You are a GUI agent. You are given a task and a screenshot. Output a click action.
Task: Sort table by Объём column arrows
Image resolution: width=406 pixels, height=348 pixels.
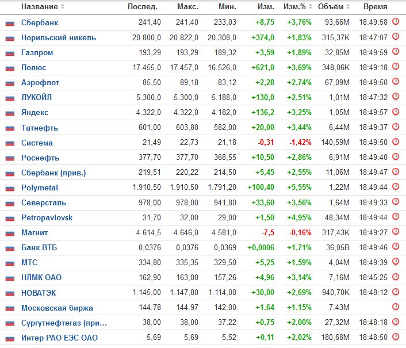348,7
